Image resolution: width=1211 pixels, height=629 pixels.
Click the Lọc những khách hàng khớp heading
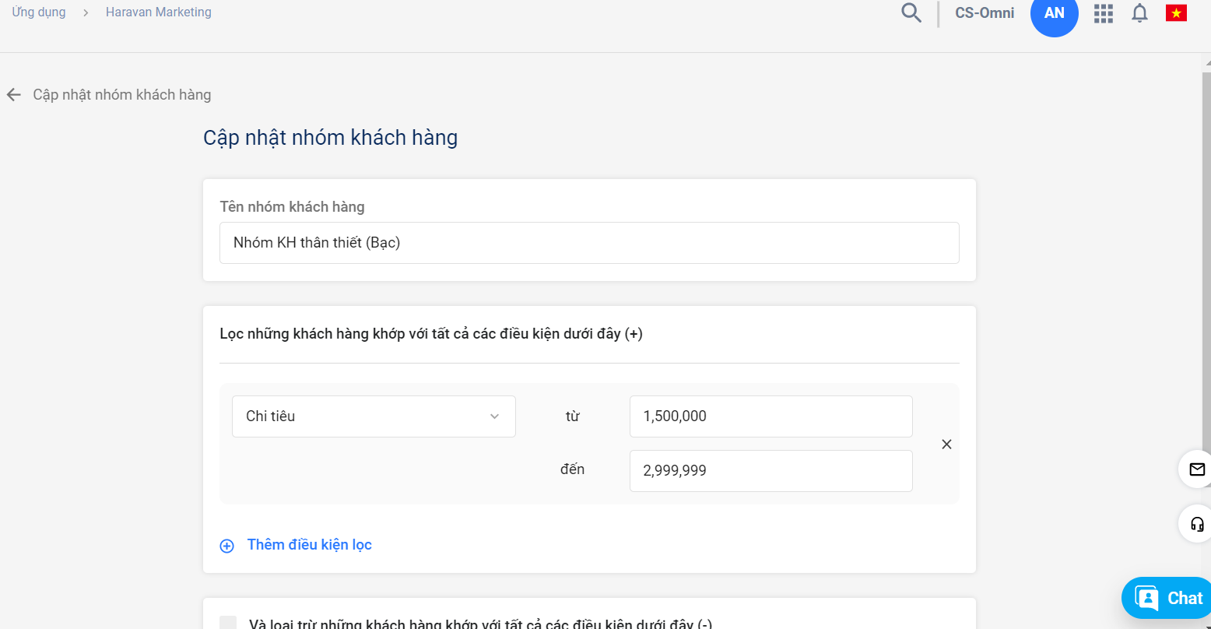431,334
